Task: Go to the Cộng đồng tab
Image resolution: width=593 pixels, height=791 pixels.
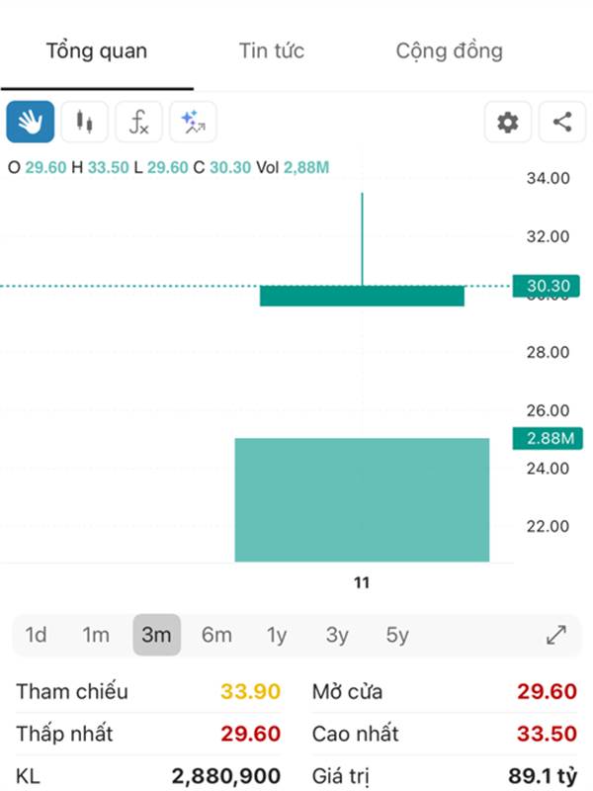Action: 450,51
